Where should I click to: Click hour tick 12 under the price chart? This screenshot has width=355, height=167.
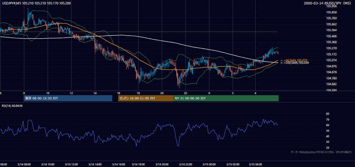click(71, 93)
